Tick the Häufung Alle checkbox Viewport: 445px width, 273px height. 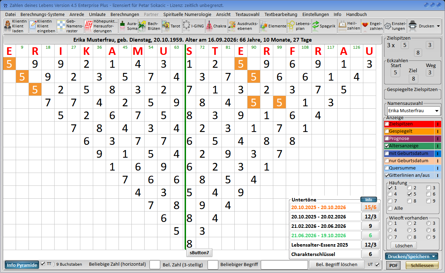(390, 208)
